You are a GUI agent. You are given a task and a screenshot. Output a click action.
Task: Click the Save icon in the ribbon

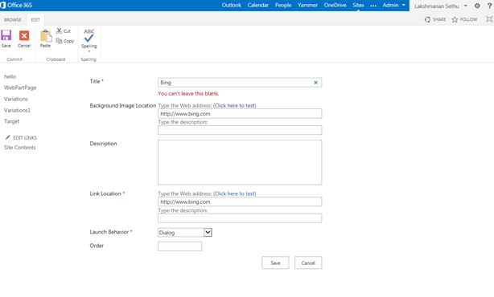(x=6, y=35)
